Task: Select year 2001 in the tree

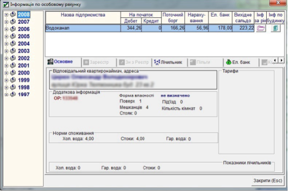Action: click(x=24, y=65)
